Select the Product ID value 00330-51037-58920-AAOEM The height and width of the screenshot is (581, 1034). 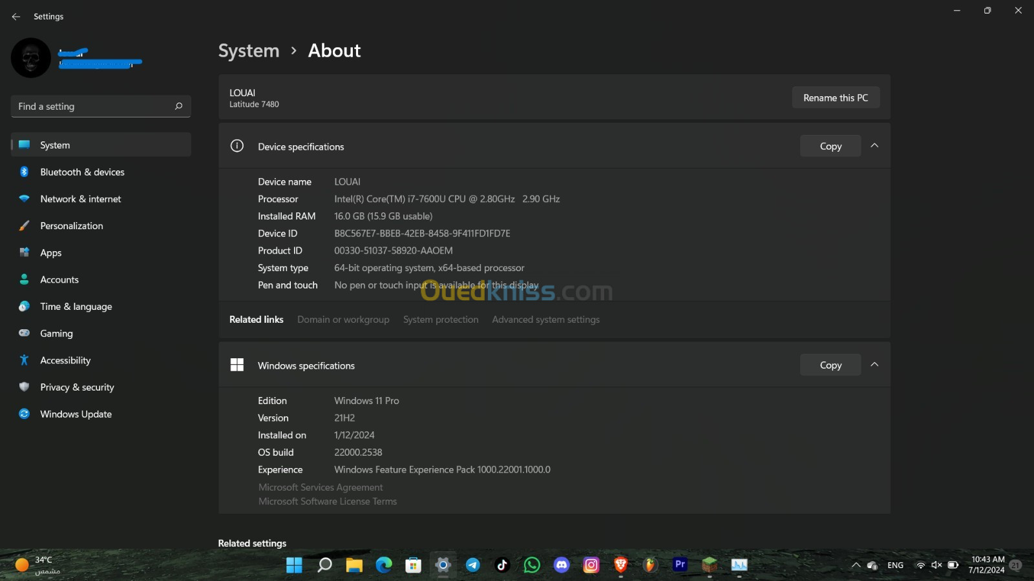(x=394, y=250)
